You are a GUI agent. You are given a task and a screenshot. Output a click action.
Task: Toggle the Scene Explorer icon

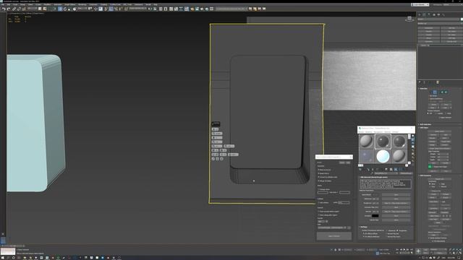click(161, 9)
